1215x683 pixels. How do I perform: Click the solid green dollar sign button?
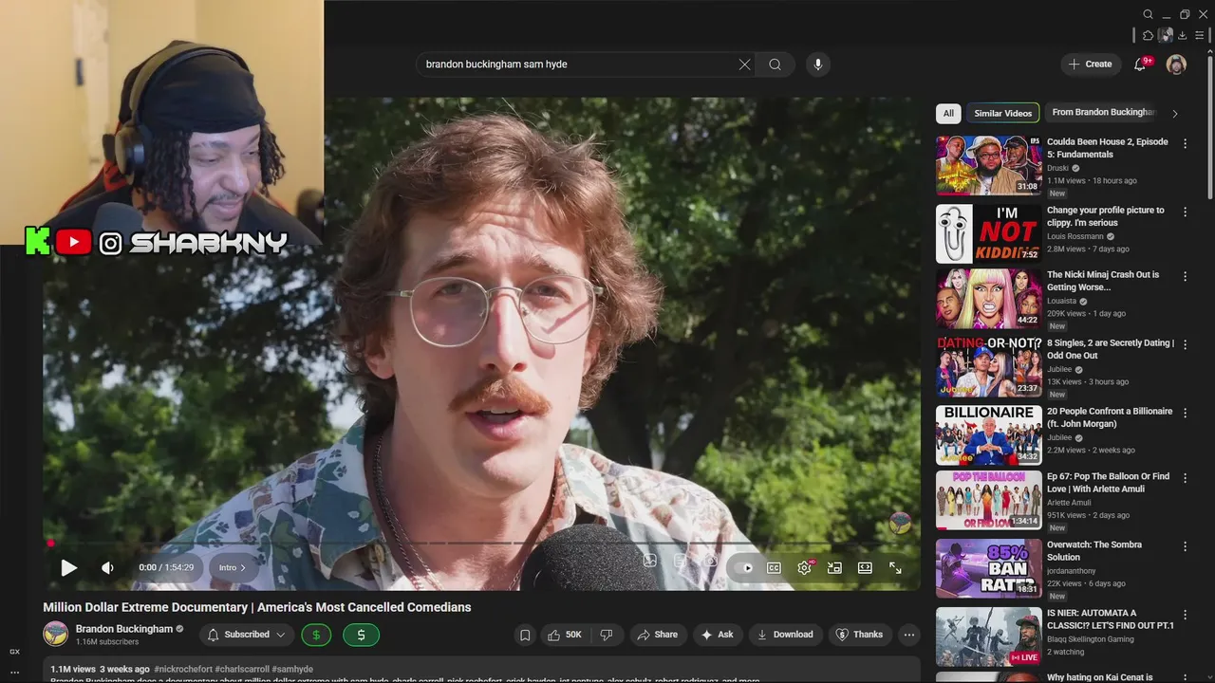pyautogui.click(x=361, y=635)
